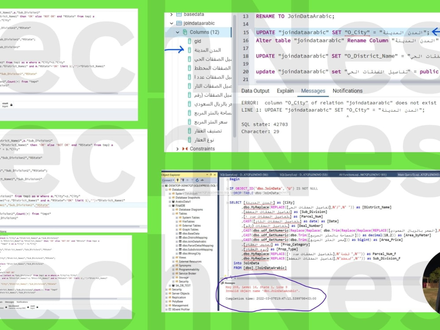Viewport: 440px width, 330px height.
Task: Click the 'Character: 29' message line
Action: coord(260,132)
